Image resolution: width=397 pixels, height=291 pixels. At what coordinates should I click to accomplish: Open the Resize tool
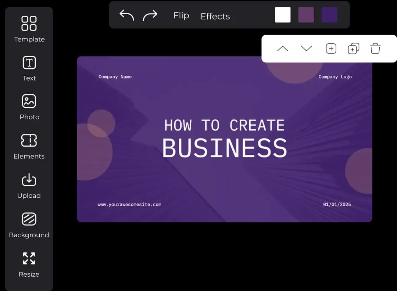(x=29, y=265)
